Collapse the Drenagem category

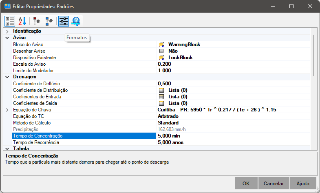click(7, 77)
